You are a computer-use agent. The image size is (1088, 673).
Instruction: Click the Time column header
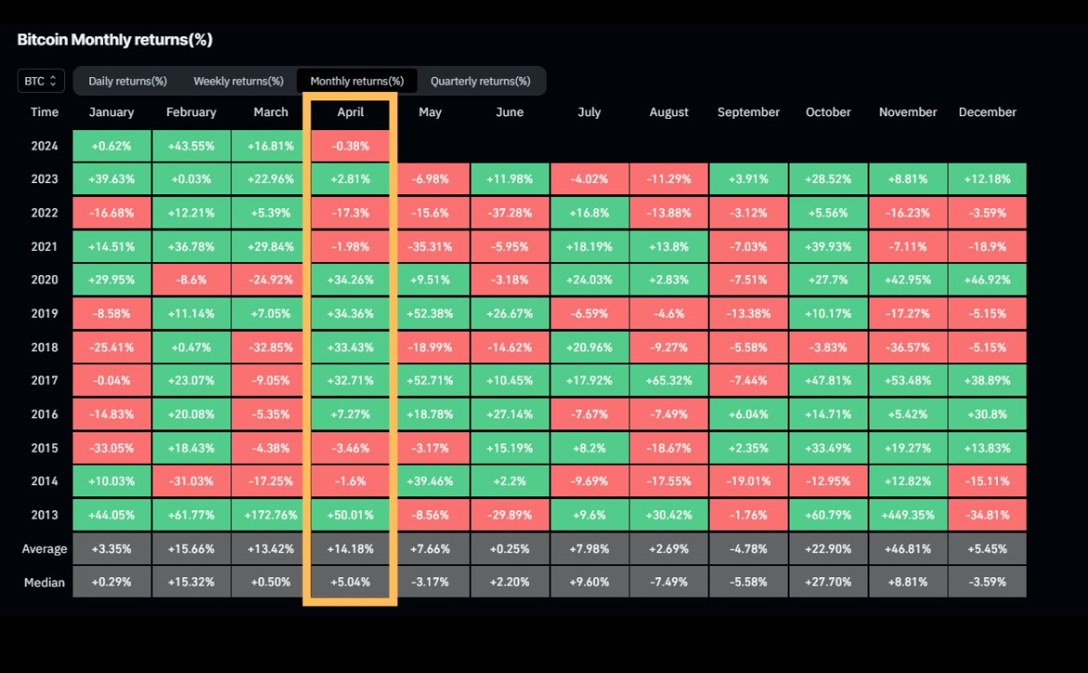(45, 112)
